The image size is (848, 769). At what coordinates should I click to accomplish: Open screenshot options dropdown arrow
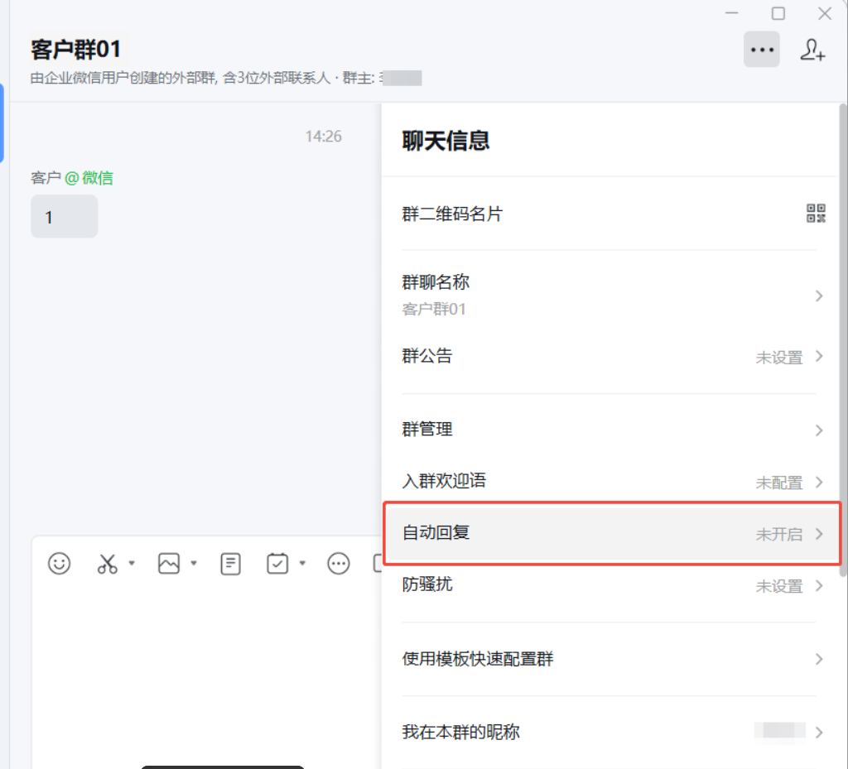132,563
